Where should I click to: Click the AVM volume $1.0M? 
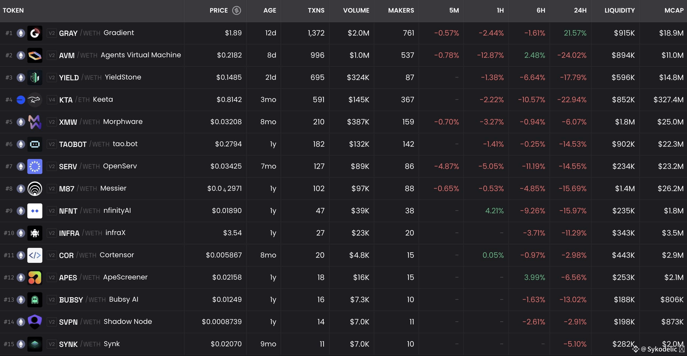[359, 55]
